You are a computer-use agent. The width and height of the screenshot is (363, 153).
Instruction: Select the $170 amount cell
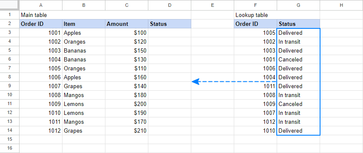[x=127, y=122]
